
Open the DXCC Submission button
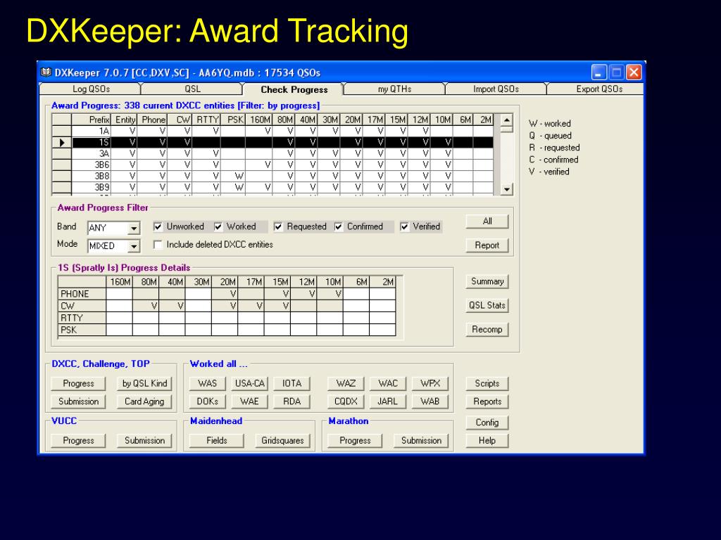78,401
